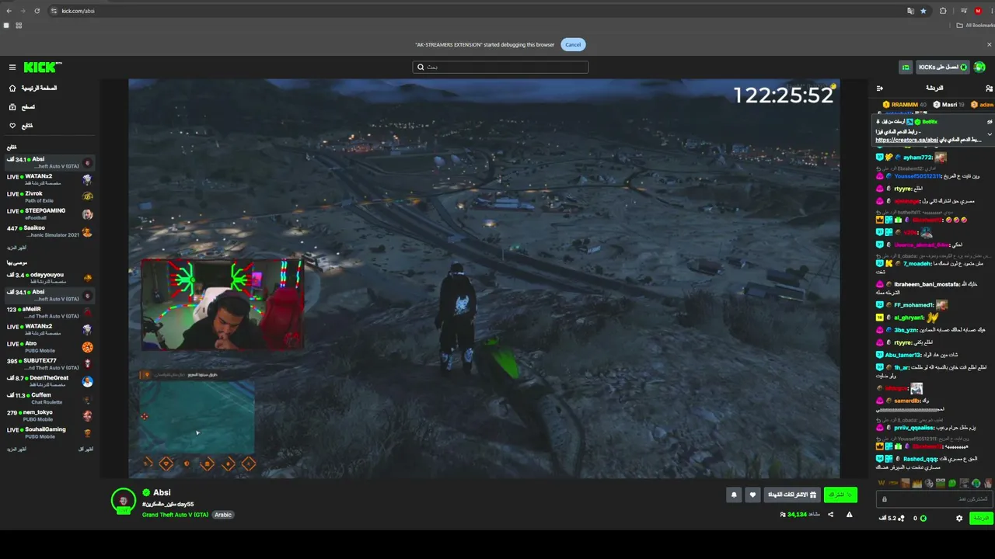Click username FF_mohamed1 in chat

pyautogui.click(x=913, y=305)
